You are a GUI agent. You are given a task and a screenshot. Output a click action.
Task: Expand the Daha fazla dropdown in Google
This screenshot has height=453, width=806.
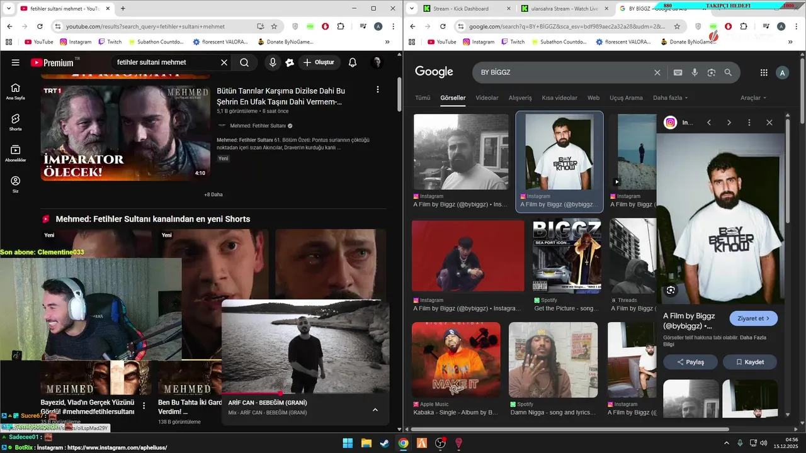point(671,98)
